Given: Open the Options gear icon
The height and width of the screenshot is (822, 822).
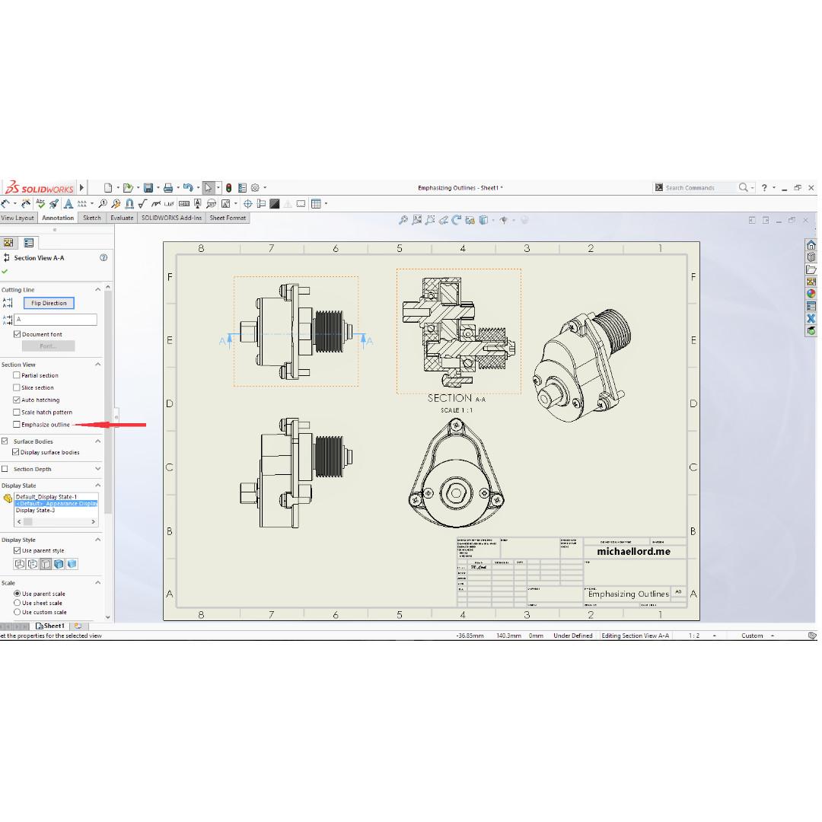Looking at the screenshot, I should (x=255, y=188).
